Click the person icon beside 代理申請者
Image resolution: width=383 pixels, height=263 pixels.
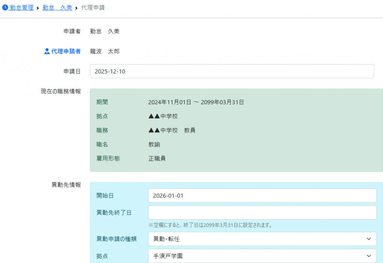pos(47,52)
